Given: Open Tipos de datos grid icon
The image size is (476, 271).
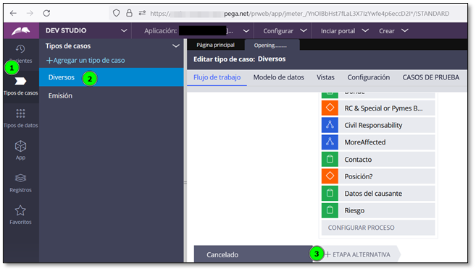Looking at the screenshot, I should click(20, 113).
